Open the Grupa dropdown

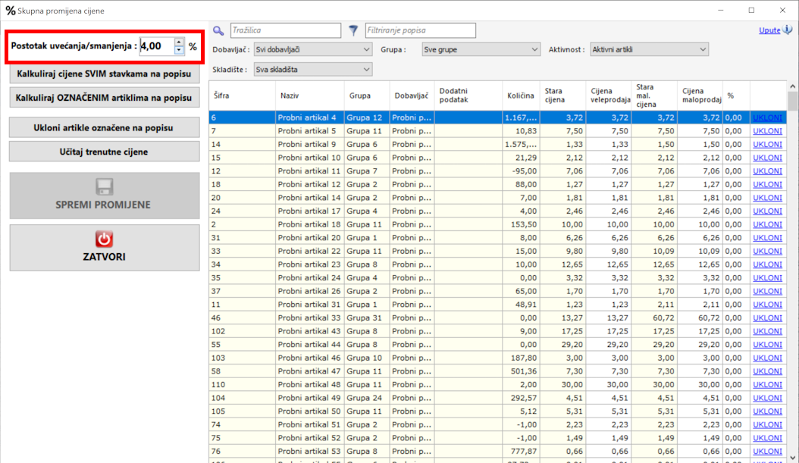(481, 49)
